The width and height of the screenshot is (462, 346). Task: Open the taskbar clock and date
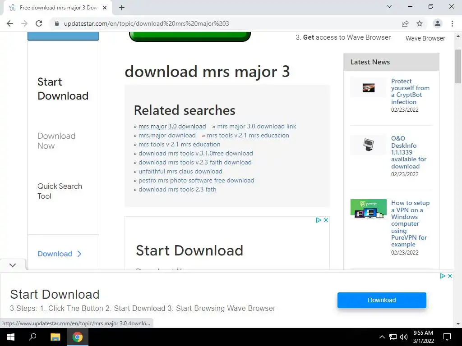423,337
